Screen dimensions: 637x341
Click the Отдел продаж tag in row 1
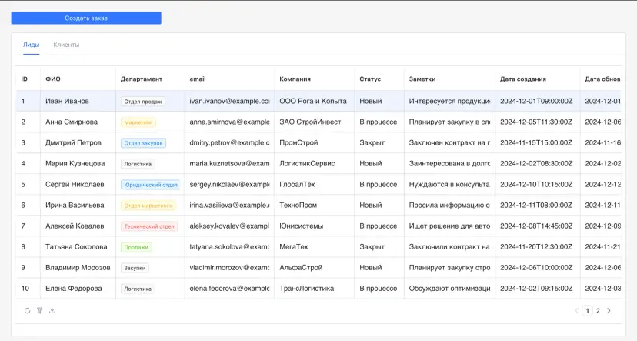click(142, 101)
